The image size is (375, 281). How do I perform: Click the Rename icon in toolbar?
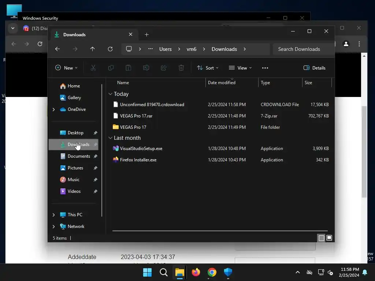click(x=146, y=68)
